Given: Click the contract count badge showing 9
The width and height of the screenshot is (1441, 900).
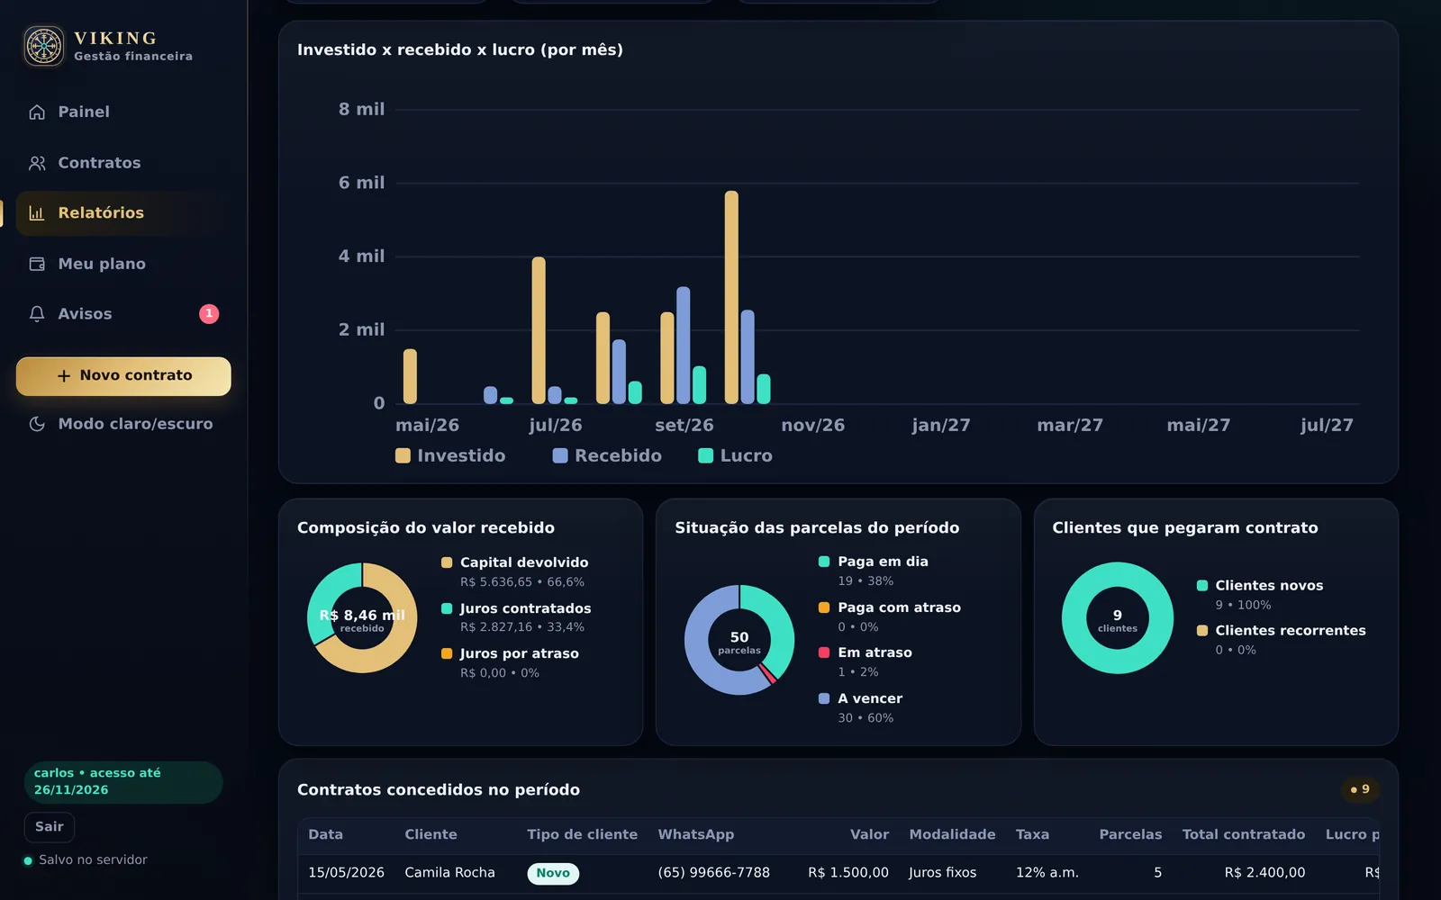Looking at the screenshot, I should tap(1360, 789).
